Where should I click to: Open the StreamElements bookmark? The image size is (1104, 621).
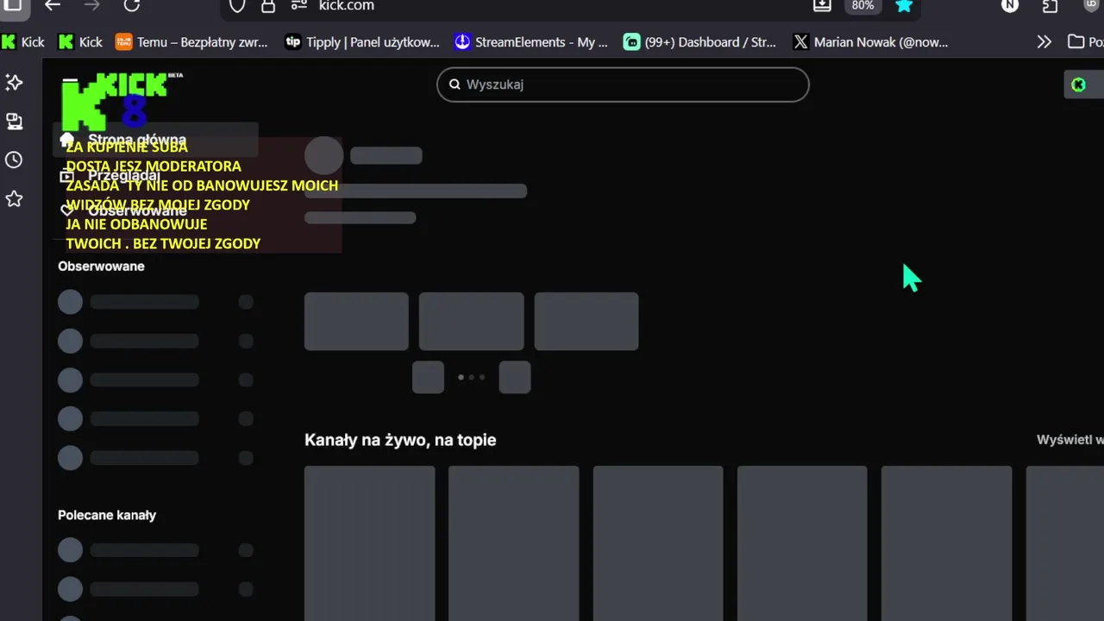click(531, 41)
